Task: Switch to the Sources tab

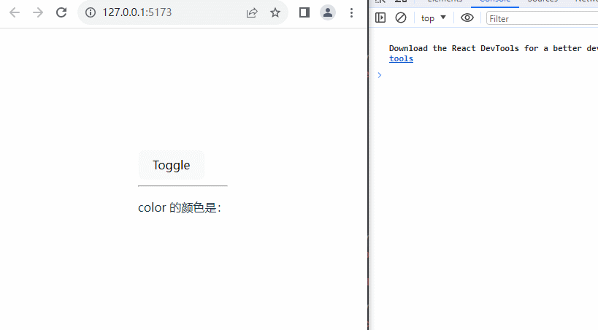Action: pos(542,1)
